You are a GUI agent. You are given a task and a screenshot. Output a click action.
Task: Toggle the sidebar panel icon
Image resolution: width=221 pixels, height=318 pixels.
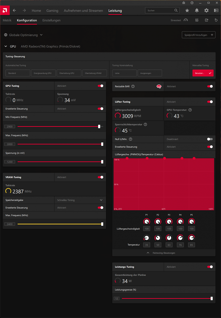coord(216,11)
